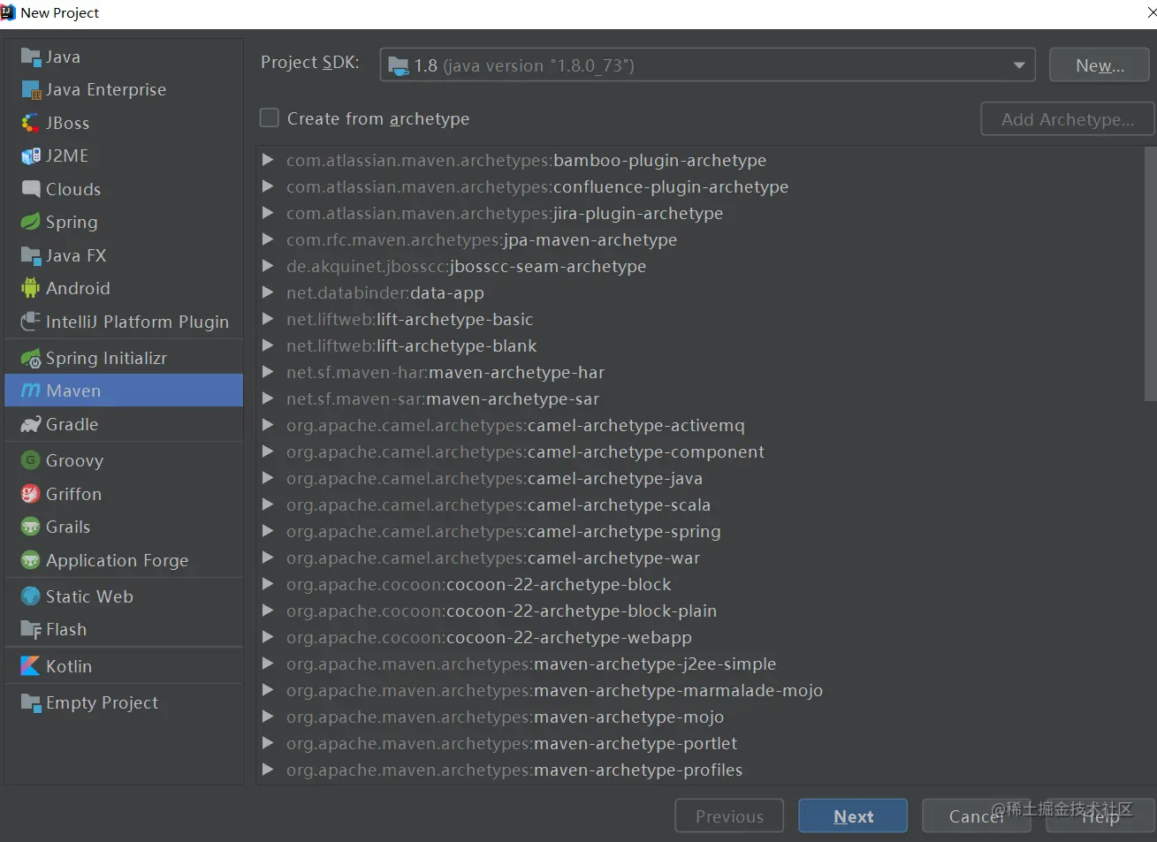Click the Android robot icon

31,288
